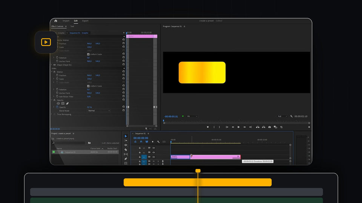This screenshot has height=203, width=362.
Task: Create 4-point polygon mask under Opacity
Action: click(63, 104)
